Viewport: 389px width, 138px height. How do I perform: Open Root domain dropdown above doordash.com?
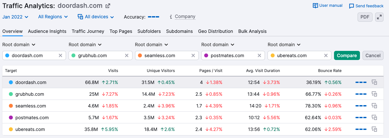(19, 45)
